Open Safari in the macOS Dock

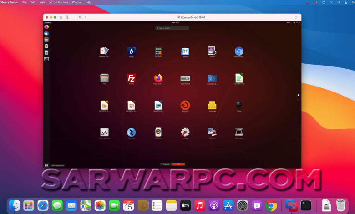[x=43, y=206]
